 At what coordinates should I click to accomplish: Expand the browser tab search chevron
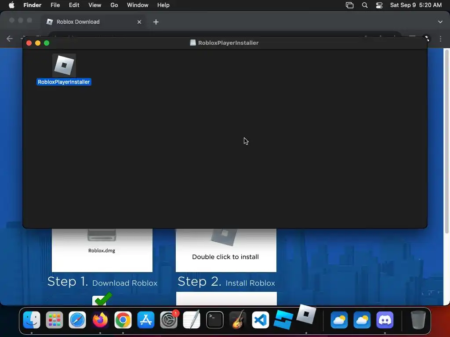coord(440,22)
